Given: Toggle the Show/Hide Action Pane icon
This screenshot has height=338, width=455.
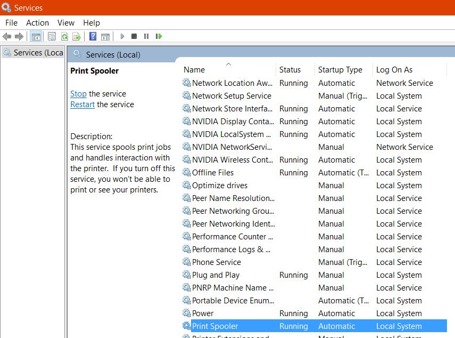Looking at the screenshot, I should [x=105, y=36].
